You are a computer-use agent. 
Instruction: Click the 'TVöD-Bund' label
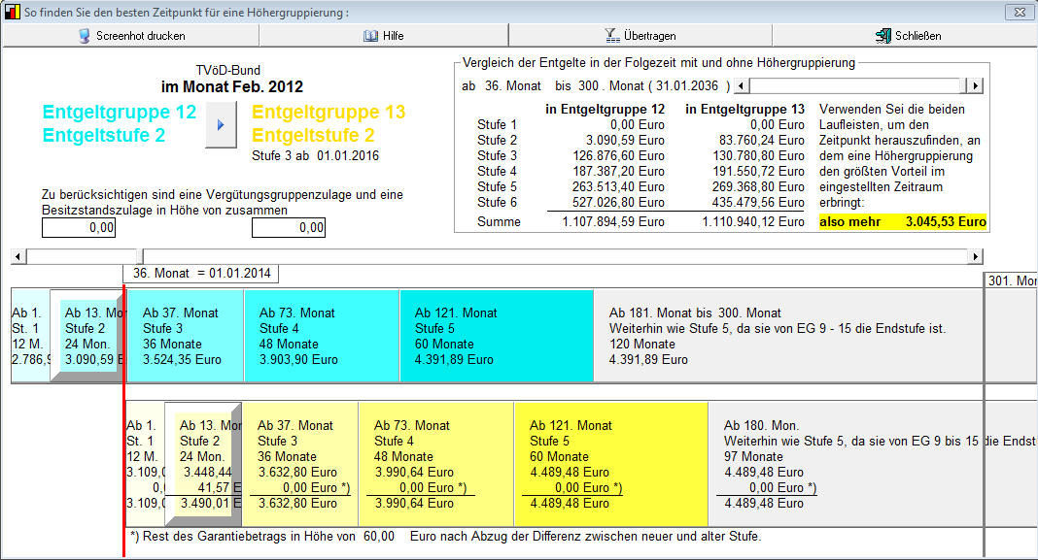point(228,70)
